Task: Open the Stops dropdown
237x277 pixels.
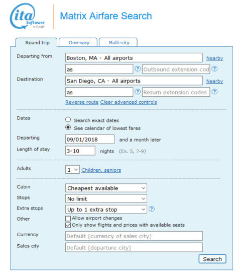Action: click(x=106, y=199)
